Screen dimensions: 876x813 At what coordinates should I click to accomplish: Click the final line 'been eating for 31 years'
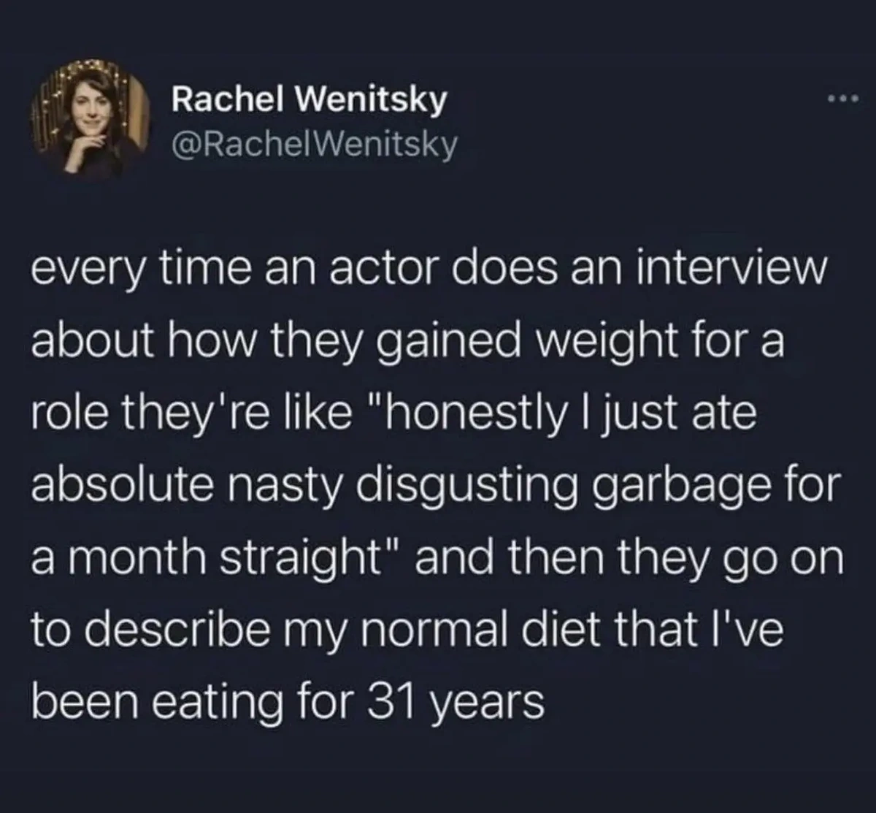click(x=288, y=703)
